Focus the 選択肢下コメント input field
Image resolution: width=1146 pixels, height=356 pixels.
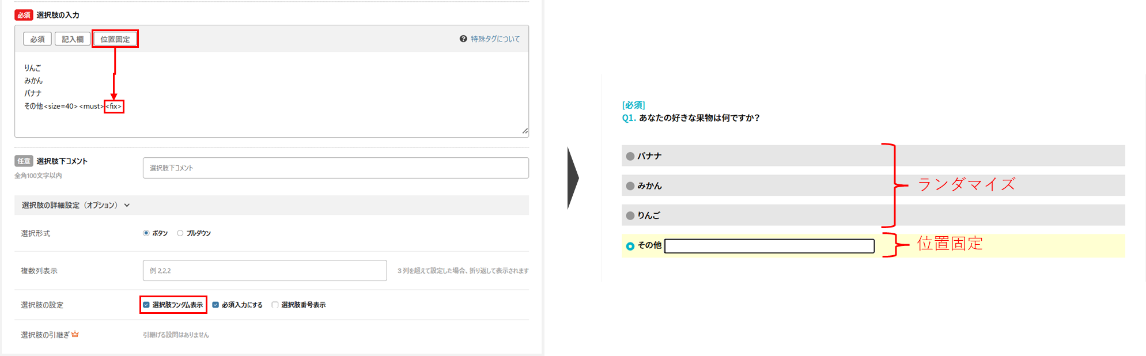[335, 168]
